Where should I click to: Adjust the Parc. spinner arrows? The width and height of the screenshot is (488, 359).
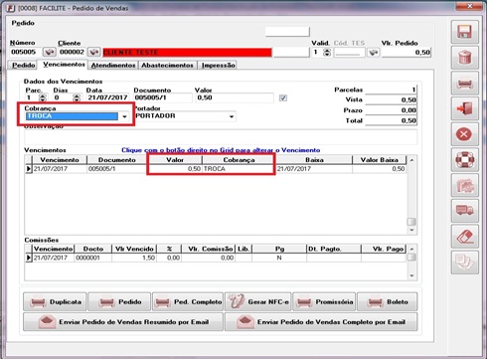[43, 97]
